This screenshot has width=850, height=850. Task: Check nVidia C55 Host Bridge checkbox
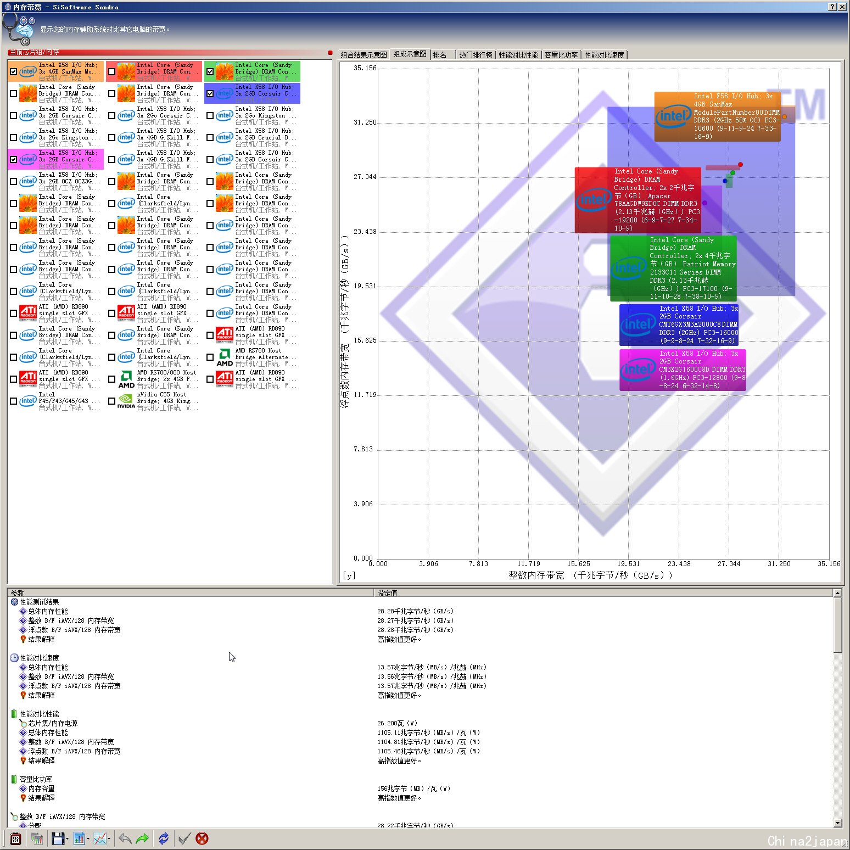[x=111, y=401]
